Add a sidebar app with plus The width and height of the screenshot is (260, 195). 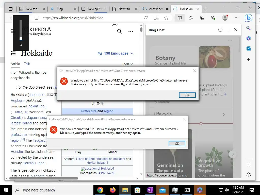[248, 59]
